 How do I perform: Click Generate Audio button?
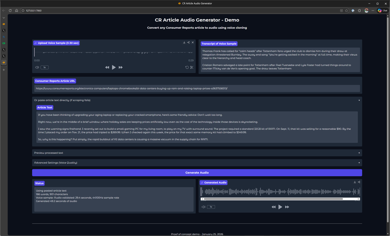click(197, 173)
